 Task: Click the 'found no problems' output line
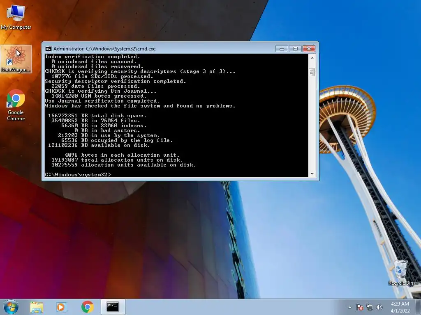(x=140, y=106)
